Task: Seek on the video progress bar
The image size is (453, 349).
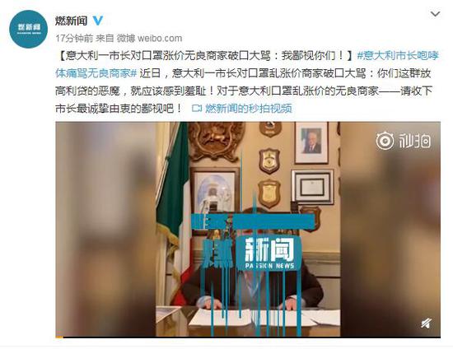Action: 248,337
